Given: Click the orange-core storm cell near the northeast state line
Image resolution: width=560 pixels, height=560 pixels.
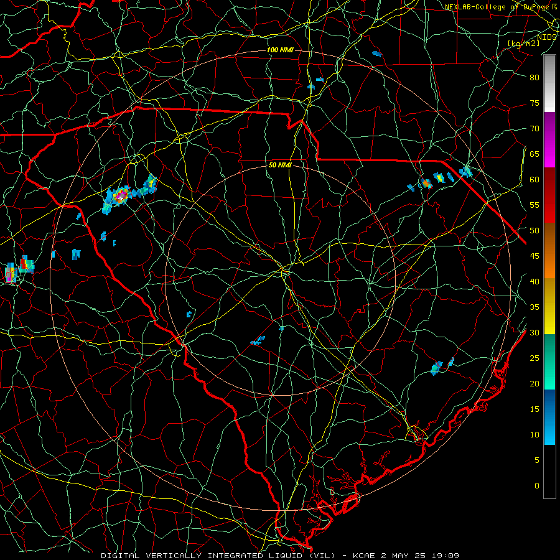Looking at the screenshot, I should [x=426, y=183].
